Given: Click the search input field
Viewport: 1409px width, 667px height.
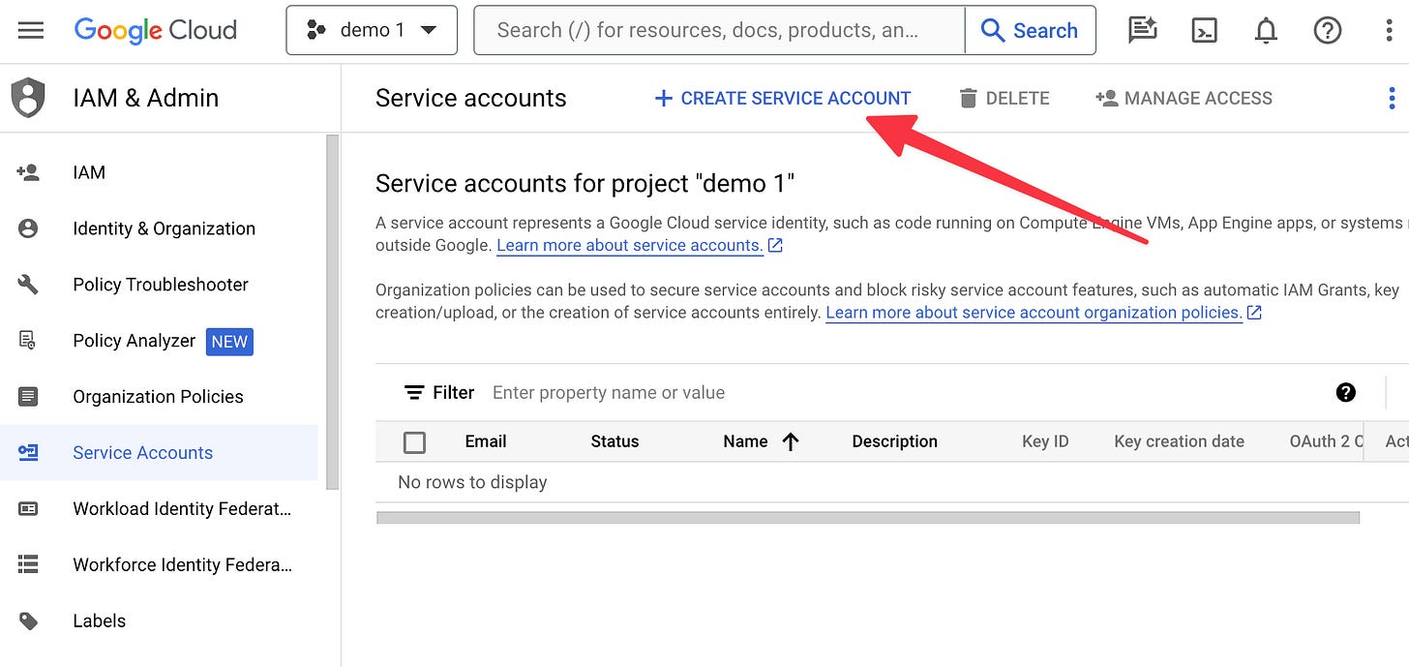Looking at the screenshot, I should pos(719,31).
